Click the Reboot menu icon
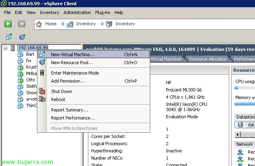 coord(42,99)
